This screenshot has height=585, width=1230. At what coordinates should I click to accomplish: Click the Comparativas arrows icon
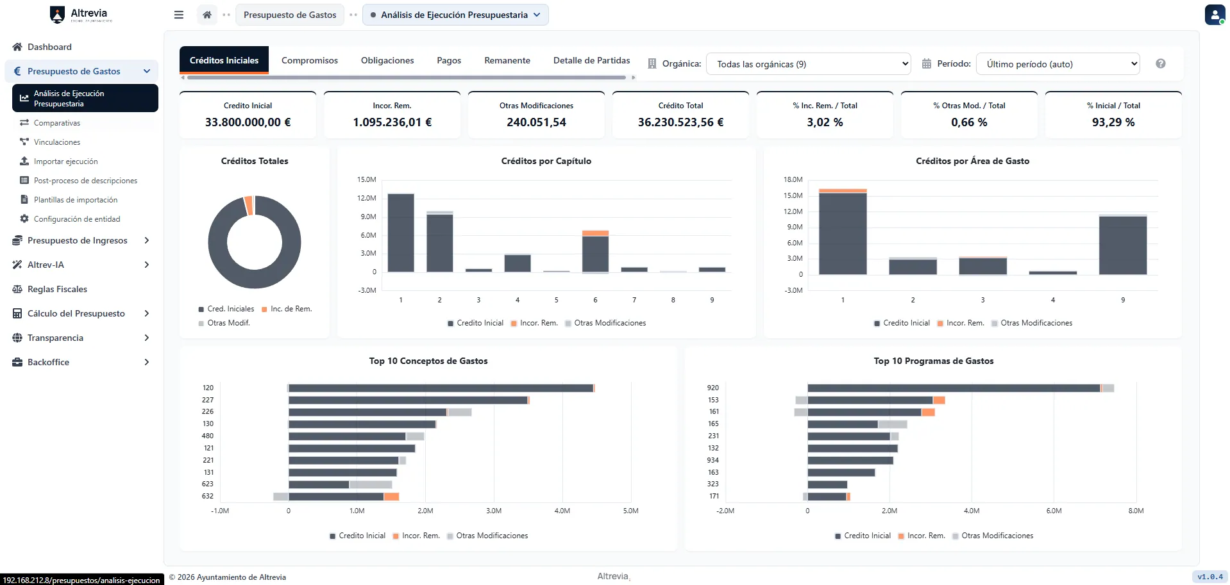click(24, 122)
